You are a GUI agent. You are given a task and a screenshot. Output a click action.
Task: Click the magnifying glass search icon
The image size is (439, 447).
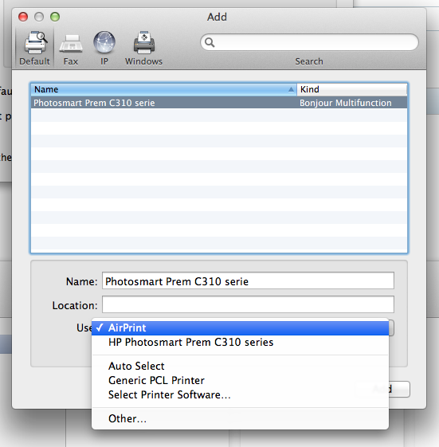210,42
